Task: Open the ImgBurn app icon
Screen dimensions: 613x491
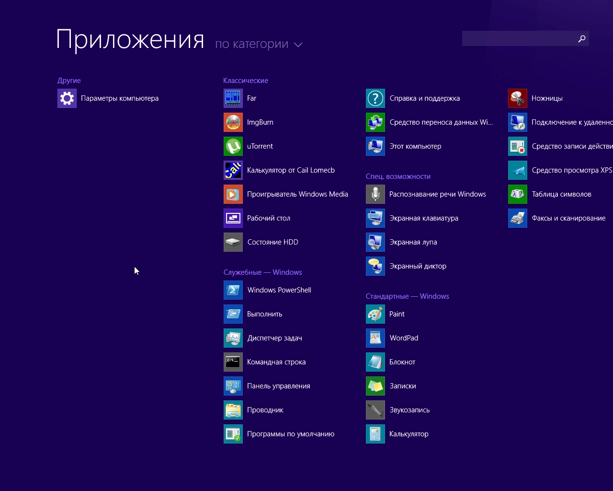Action: 233,122
